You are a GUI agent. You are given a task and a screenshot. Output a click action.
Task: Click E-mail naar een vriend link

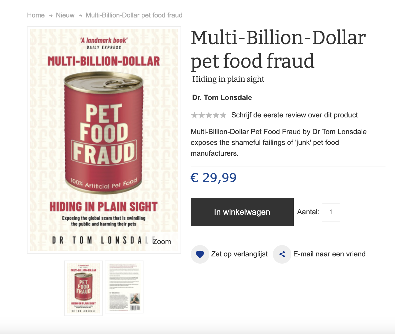(x=329, y=254)
